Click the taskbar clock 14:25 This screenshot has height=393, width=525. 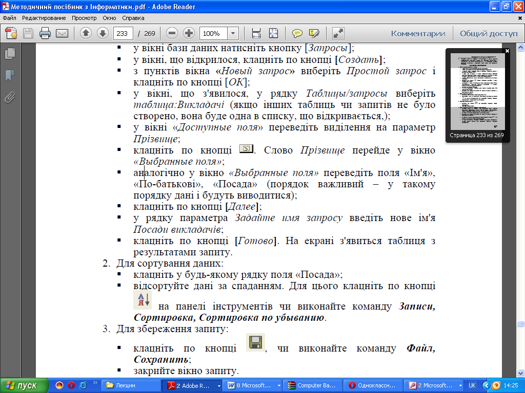[511, 385]
